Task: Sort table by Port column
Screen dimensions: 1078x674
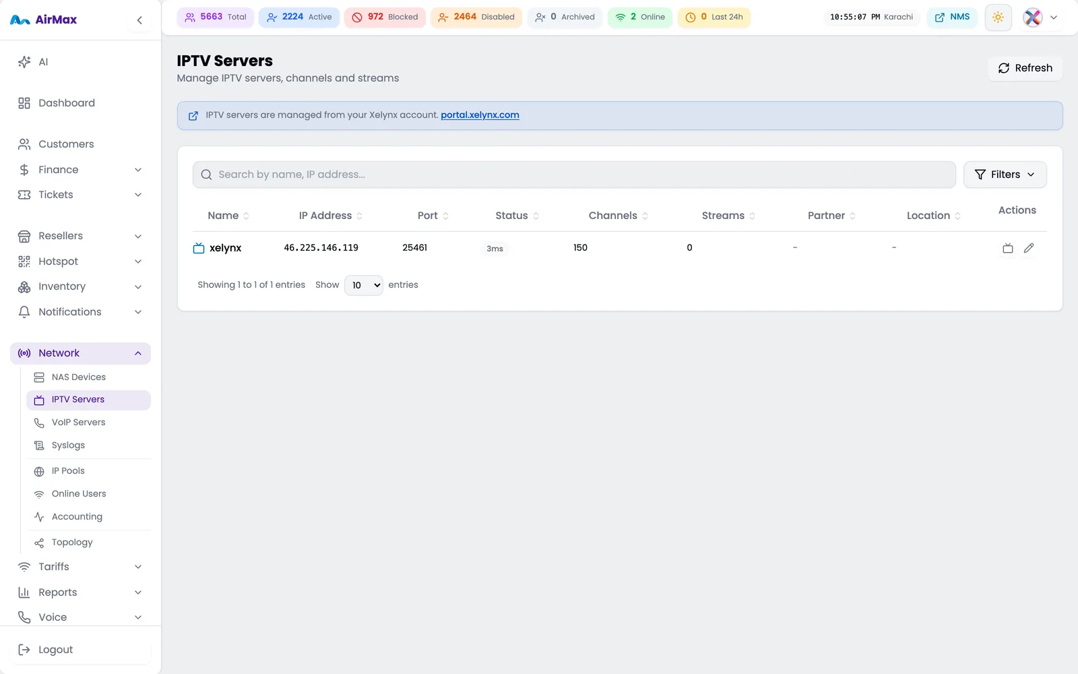Action: (x=433, y=216)
